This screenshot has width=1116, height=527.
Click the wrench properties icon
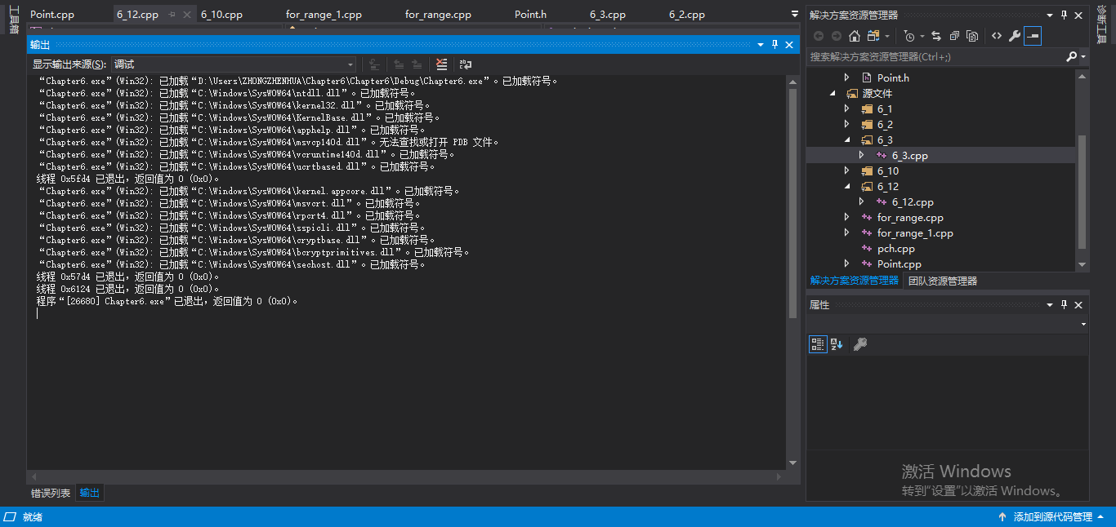[x=1015, y=36]
